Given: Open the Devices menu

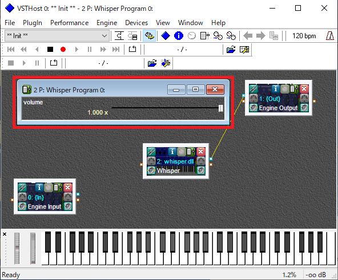Looking at the screenshot, I should 136,23.
